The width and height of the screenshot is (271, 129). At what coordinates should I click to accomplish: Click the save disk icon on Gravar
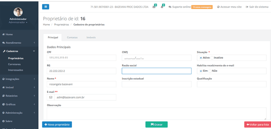(152, 125)
